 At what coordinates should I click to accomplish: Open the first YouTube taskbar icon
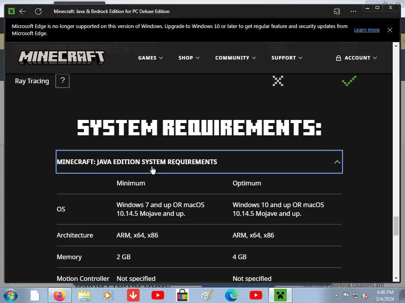[158, 295]
